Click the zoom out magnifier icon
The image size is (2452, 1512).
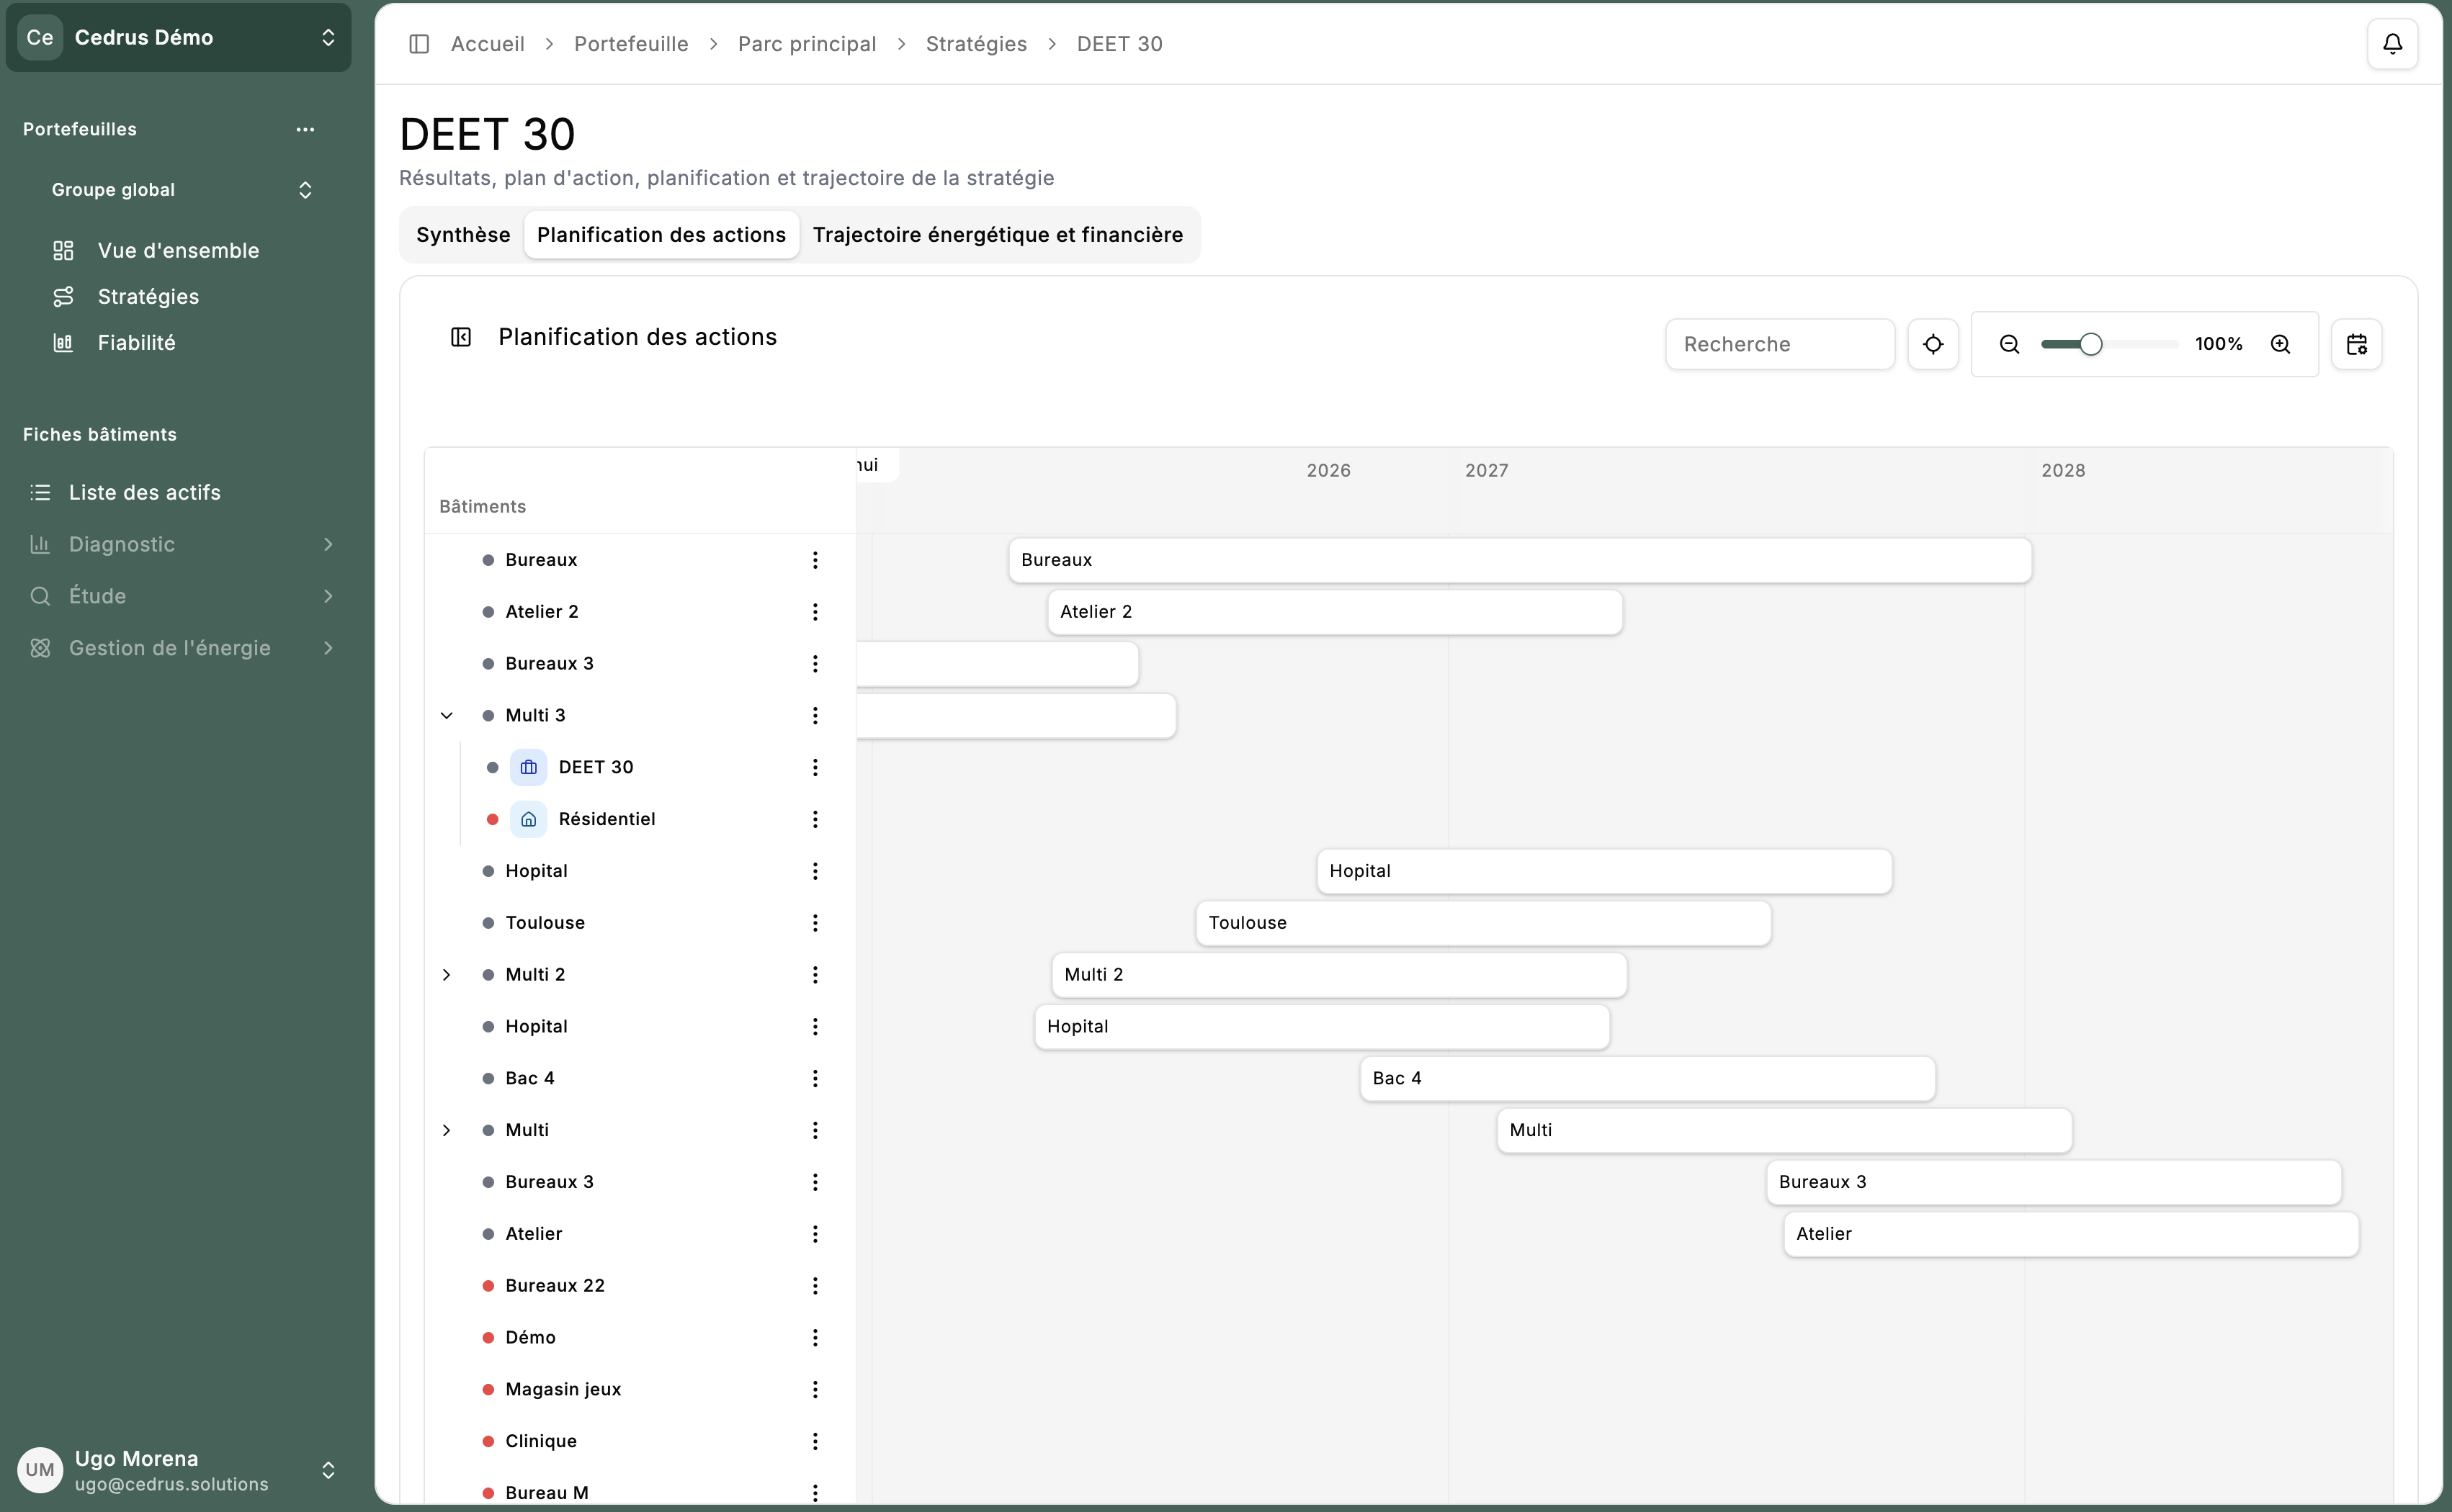pos(2009,344)
